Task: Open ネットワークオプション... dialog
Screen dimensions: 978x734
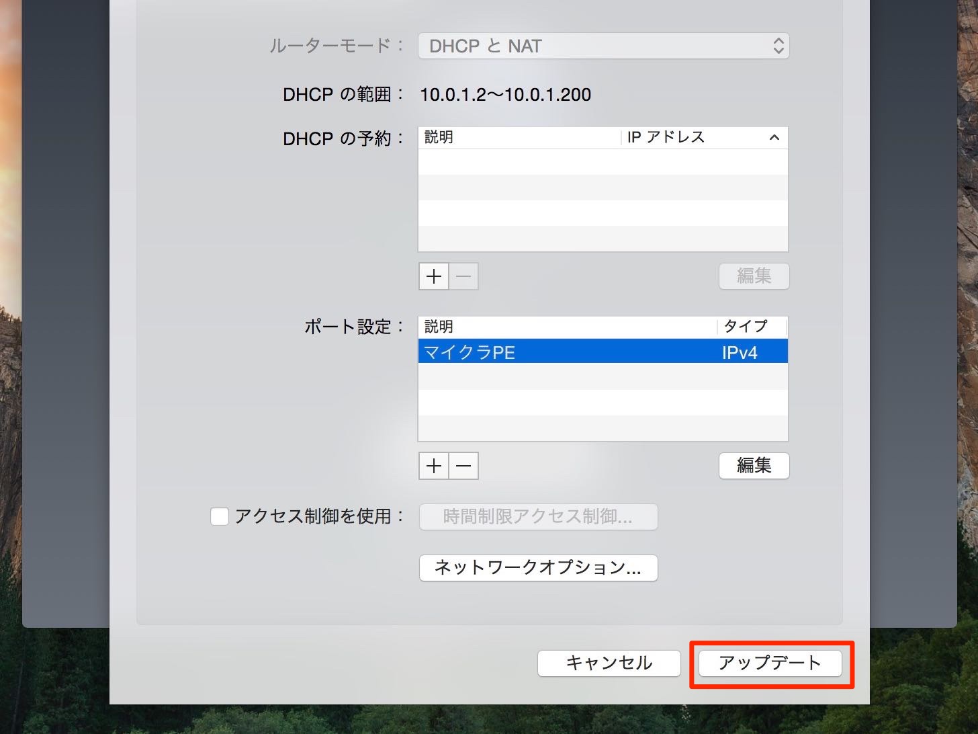Action: (x=538, y=568)
